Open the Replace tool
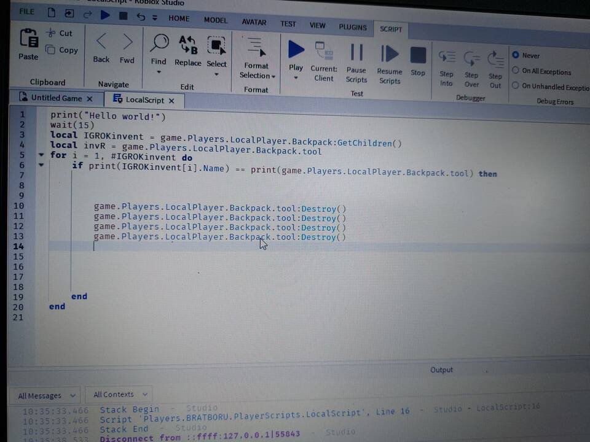590x442 pixels. (x=188, y=45)
